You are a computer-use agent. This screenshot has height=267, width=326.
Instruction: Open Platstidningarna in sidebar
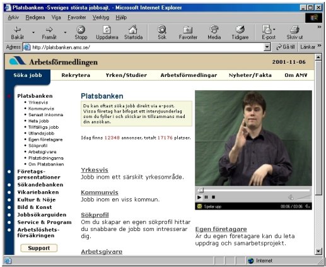click(46, 158)
